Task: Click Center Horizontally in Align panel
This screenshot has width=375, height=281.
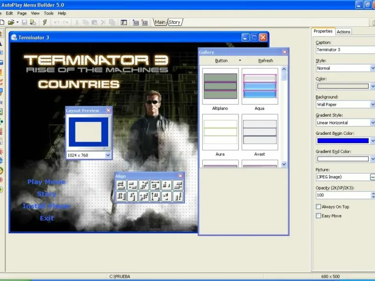Action: point(144,185)
